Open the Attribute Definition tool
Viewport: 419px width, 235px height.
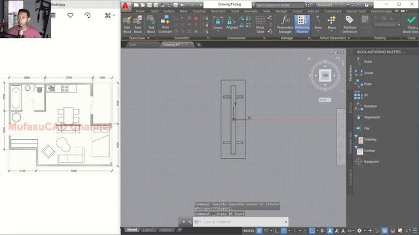(350, 24)
